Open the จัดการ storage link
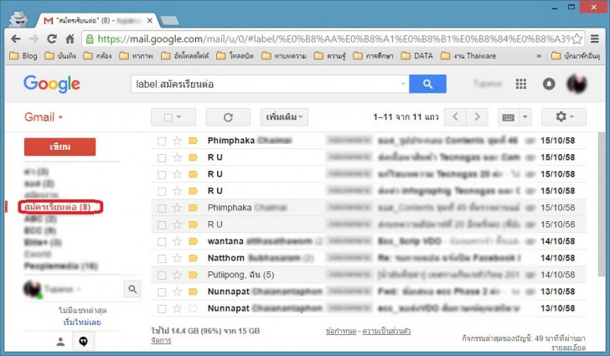This screenshot has width=610, height=356. point(161,341)
